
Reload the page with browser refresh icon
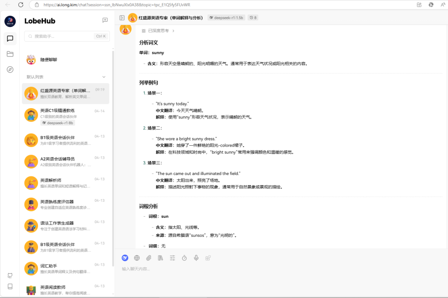pyautogui.click(x=21, y=4)
